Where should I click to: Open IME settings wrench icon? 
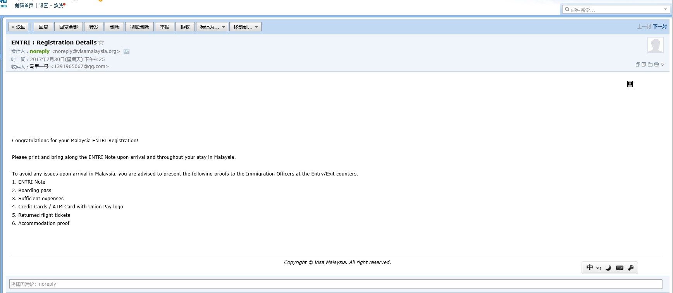coord(631,268)
